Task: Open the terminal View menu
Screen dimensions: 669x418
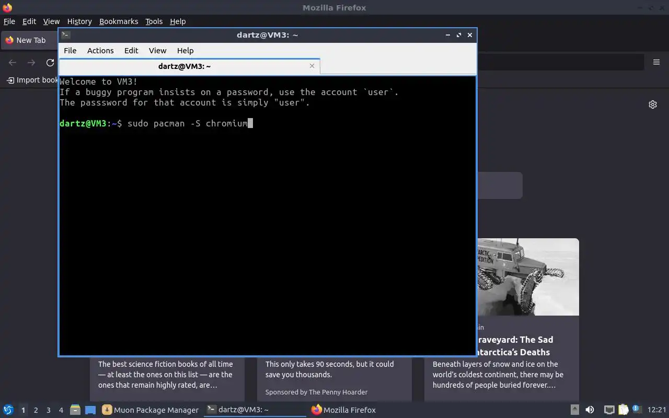Action: (x=157, y=51)
